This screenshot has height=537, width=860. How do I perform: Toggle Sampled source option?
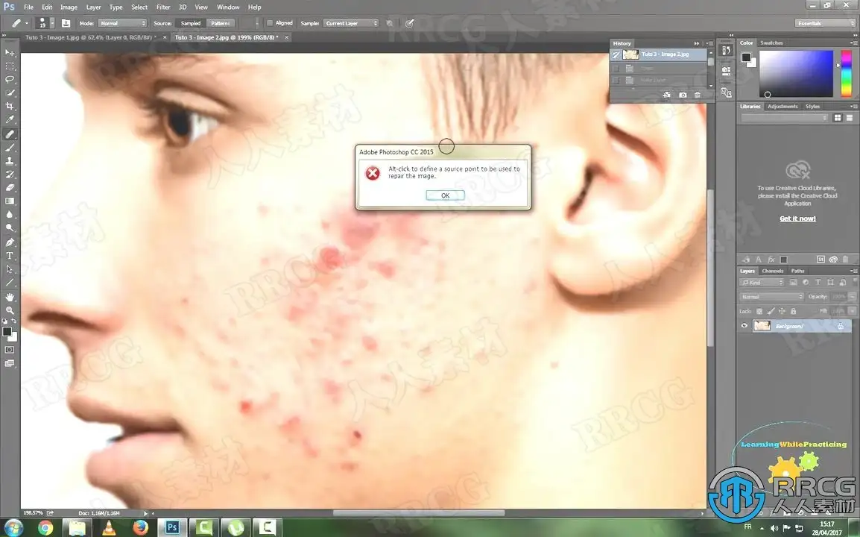(x=190, y=23)
